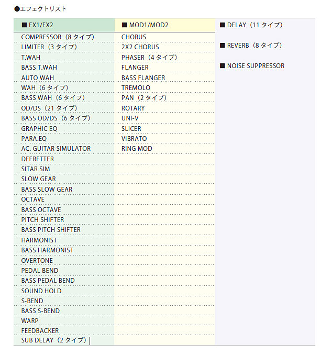Select the BASS HARMONIST row
Image resolution: width=332 pixels, height=355 pixels.
[47, 250]
